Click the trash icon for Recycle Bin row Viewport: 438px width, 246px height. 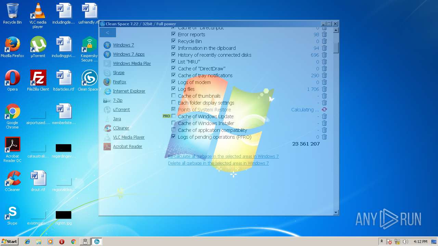pos(324,41)
